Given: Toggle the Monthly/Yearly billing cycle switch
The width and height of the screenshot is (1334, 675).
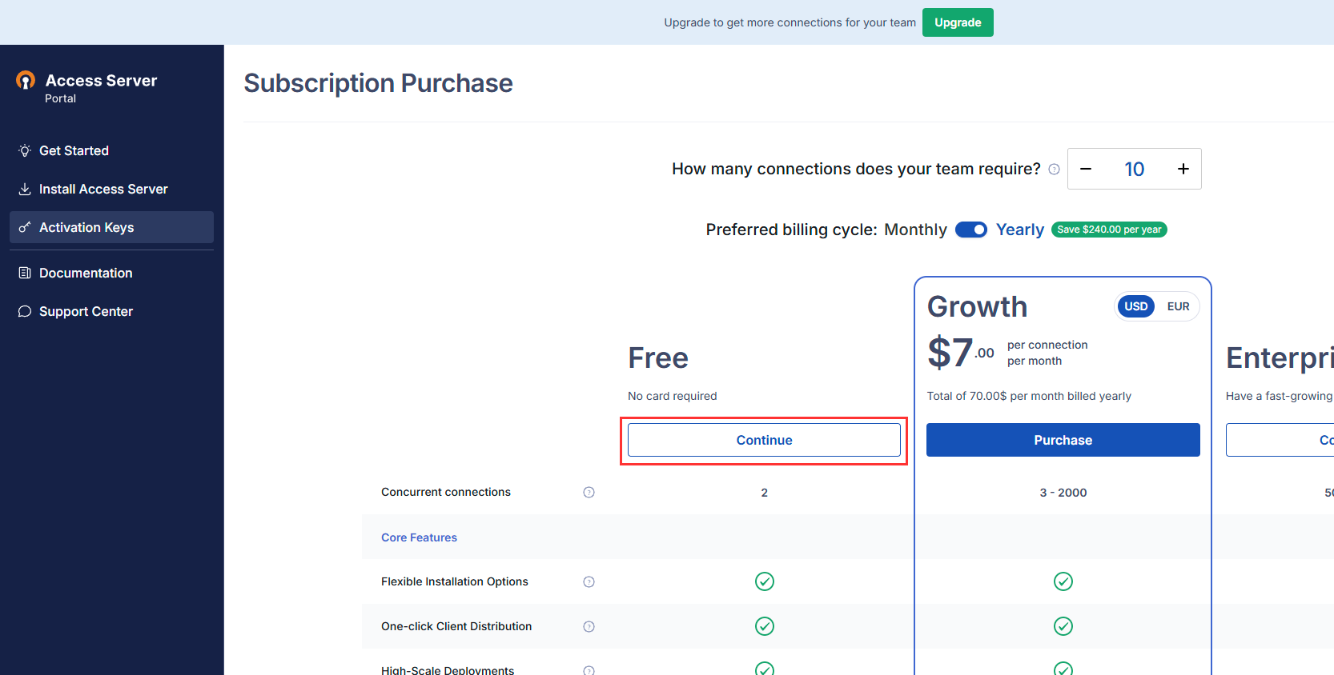Looking at the screenshot, I should point(971,230).
